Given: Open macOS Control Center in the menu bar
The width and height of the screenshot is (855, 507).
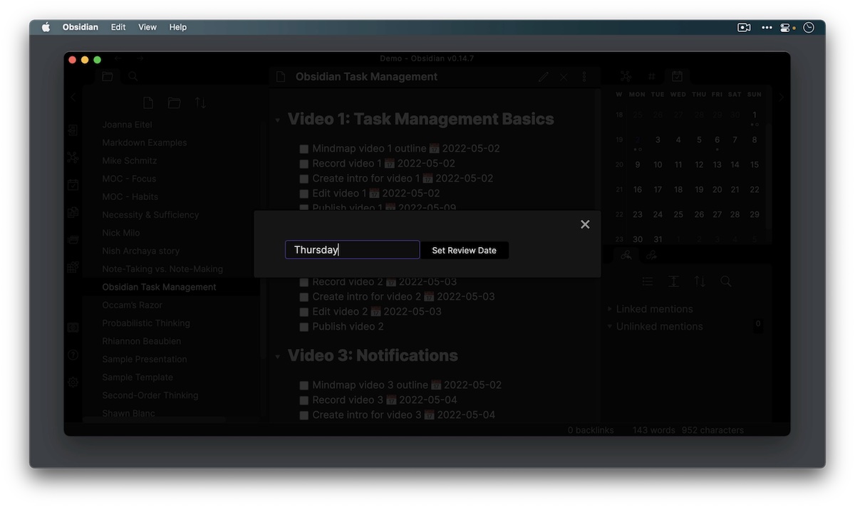Looking at the screenshot, I should tap(786, 27).
